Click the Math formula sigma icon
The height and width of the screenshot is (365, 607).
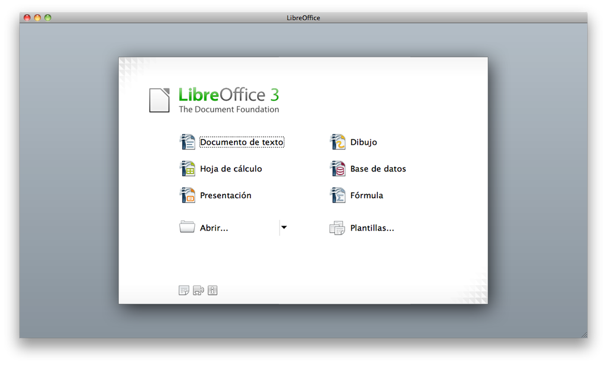[x=337, y=195]
